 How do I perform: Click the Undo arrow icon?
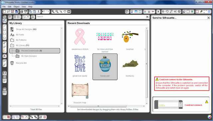click(44, 12)
